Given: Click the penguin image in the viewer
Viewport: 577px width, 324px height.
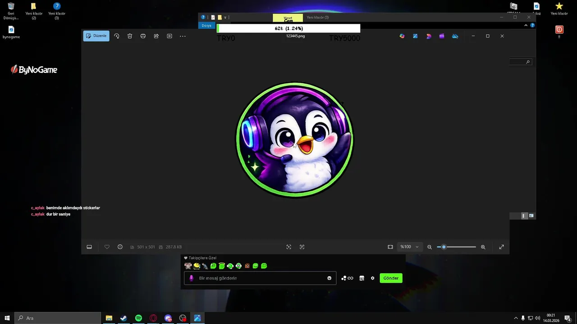Looking at the screenshot, I should [295, 140].
